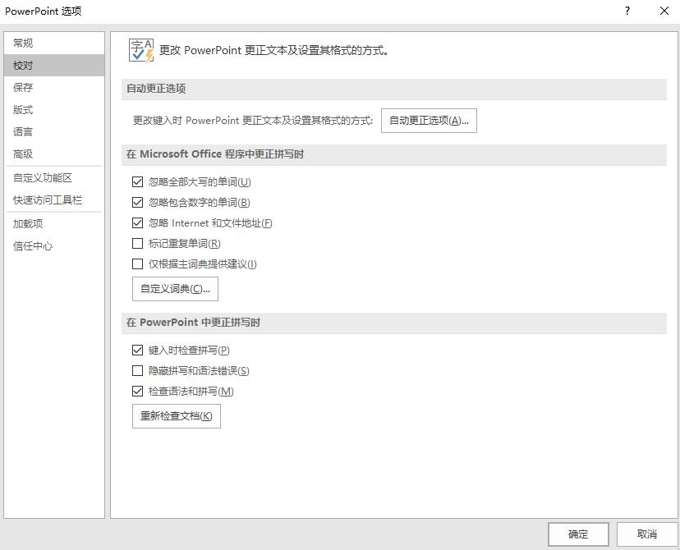This screenshot has height=550, width=680.
Task: Open the 版式 category
Action: [x=54, y=110]
